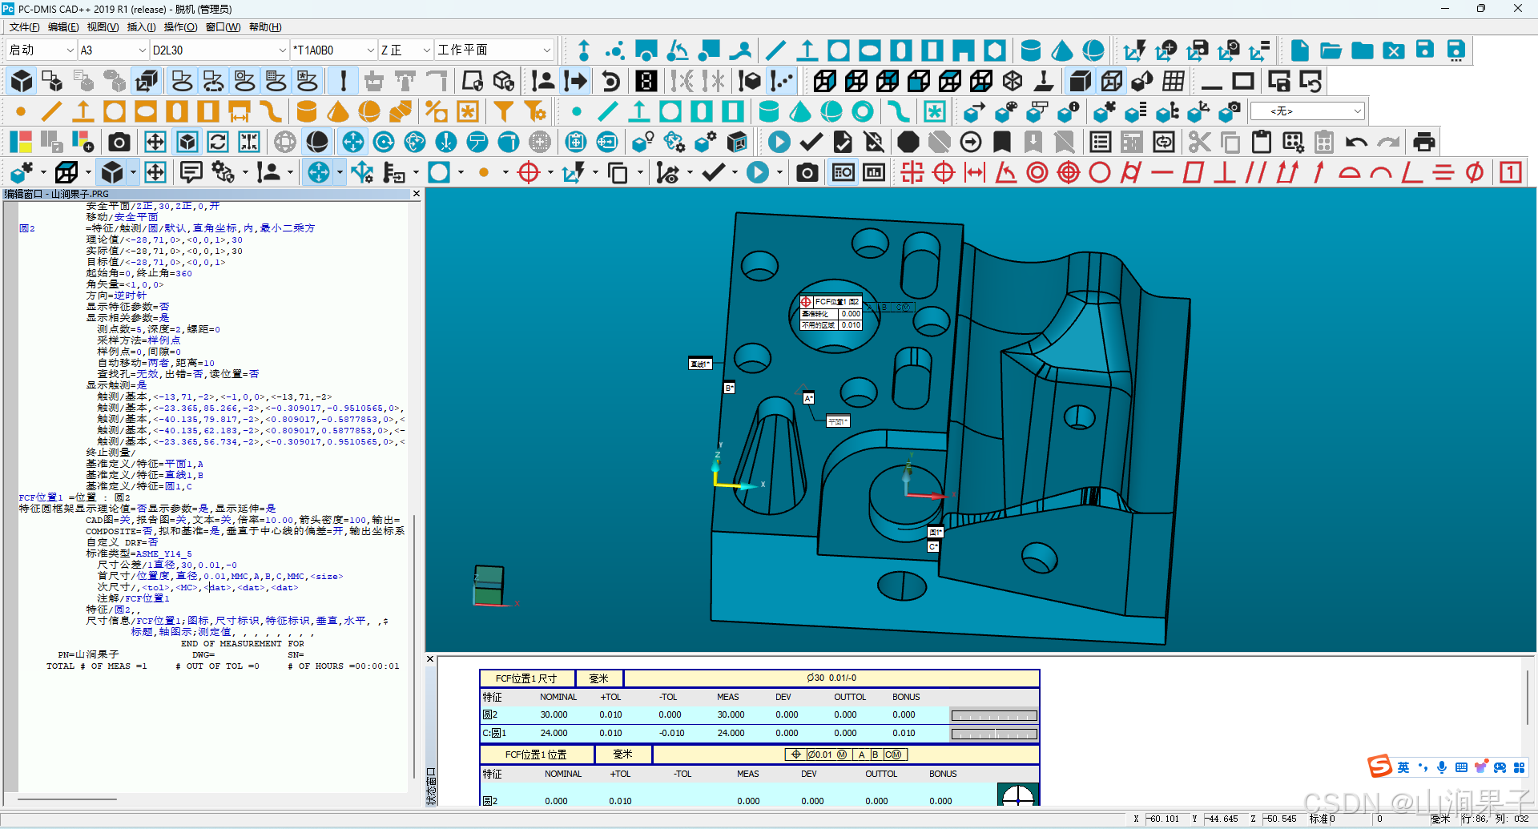Select the teal Constructed Line feature
This screenshot has width=1538, height=829.
click(x=608, y=111)
